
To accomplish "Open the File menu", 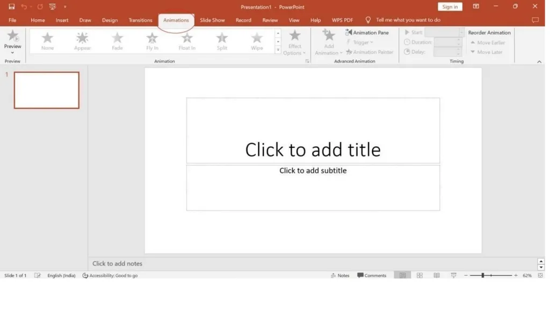I will [12, 20].
